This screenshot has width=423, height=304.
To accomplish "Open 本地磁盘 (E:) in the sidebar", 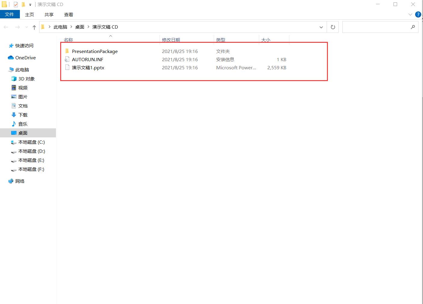I will click(31, 160).
